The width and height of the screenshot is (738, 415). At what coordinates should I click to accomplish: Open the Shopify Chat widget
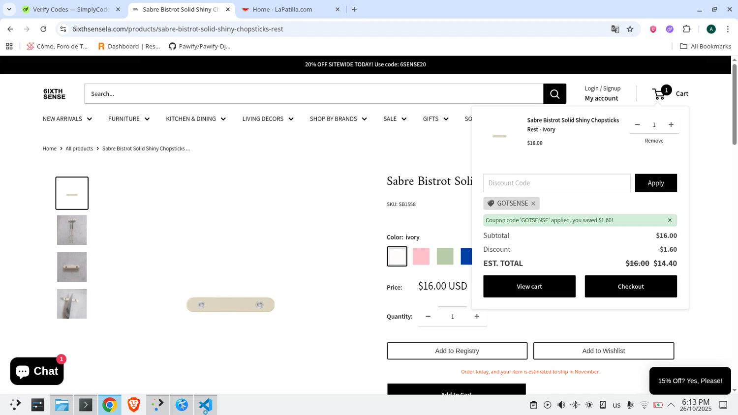(x=37, y=371)
